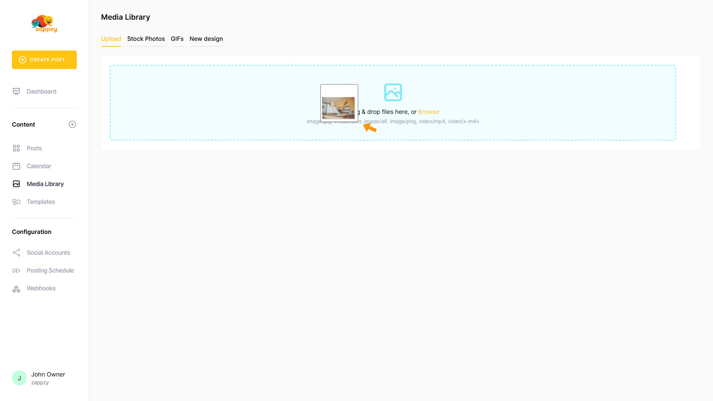Viewport: 713px width, 401px height.
Task: Click the J user avatar
Action: point(19,378)
